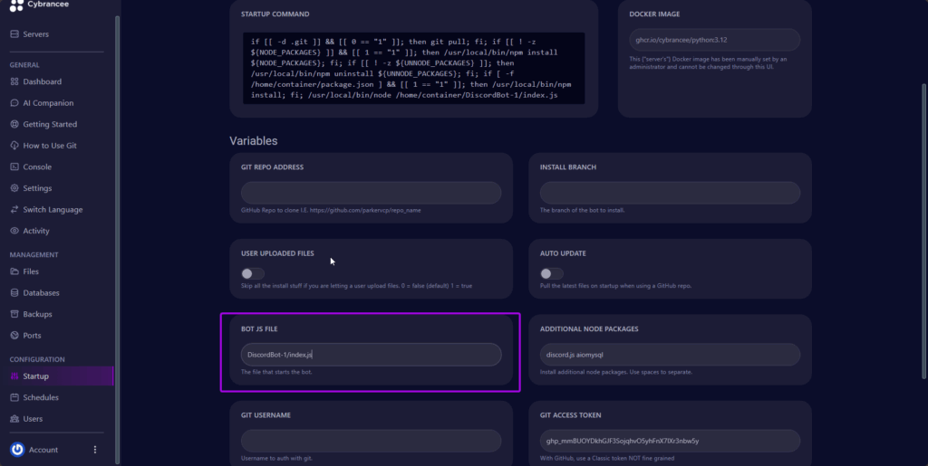This screenshot has width=928, height=466.
Task: Click the Dashboard icon in sidebar
Action: (14, 81)
